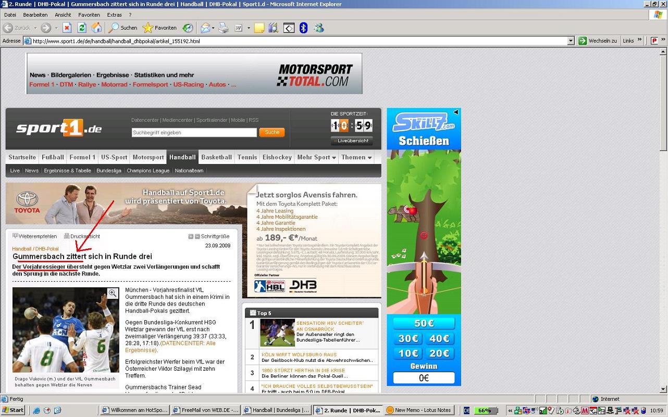Switch to New Memo - Lotus Notes in the taskbar

[x=419, y=410]
